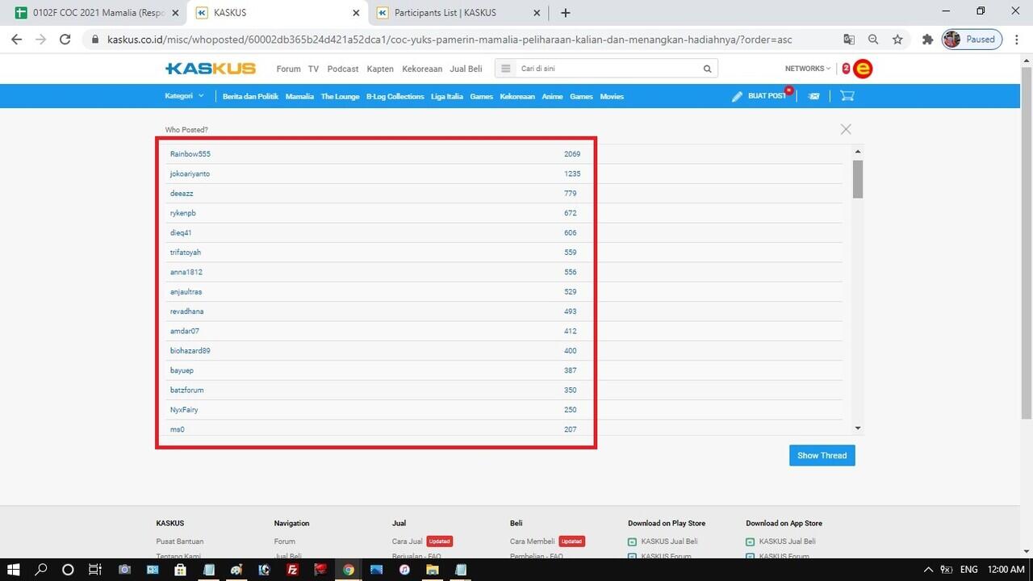This screenshot has width=1033, height=581.
Task: Click the zoom magnifier icon in address bar
Action: pos(873,39)
